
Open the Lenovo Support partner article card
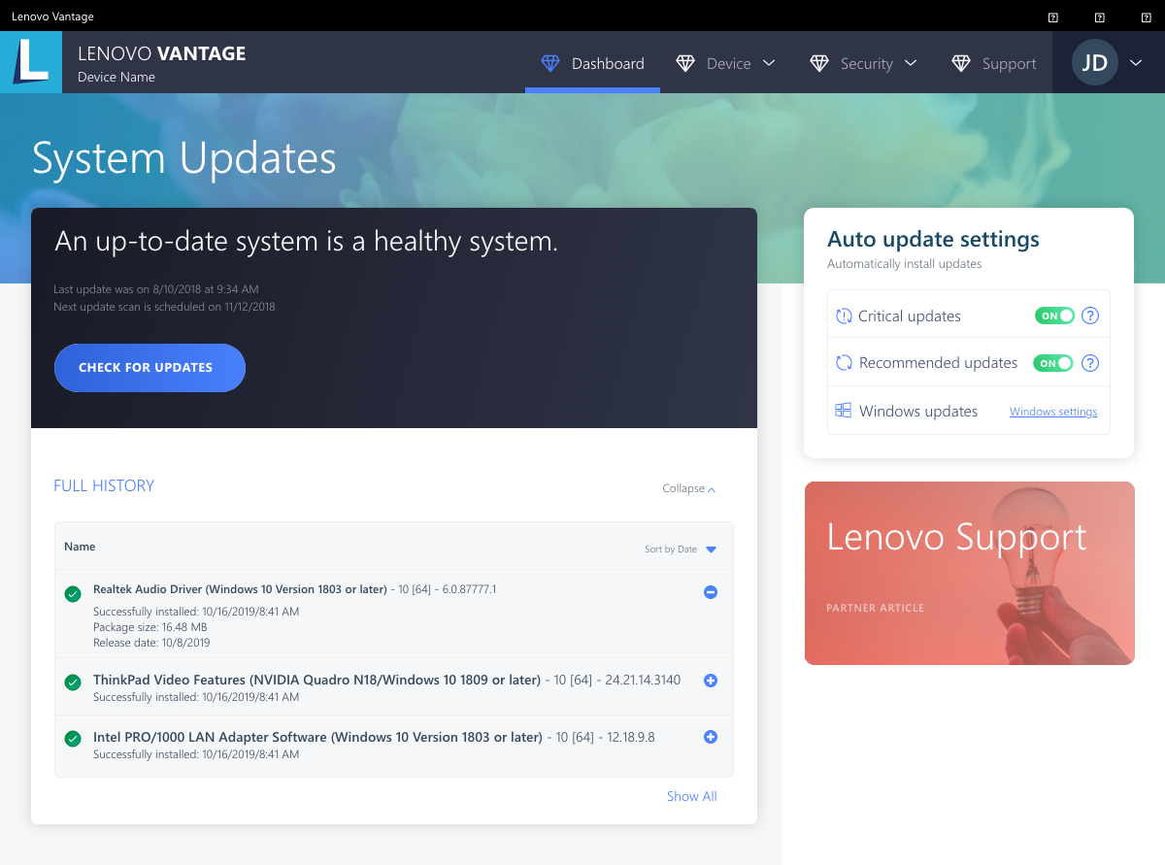coord(970,573)
